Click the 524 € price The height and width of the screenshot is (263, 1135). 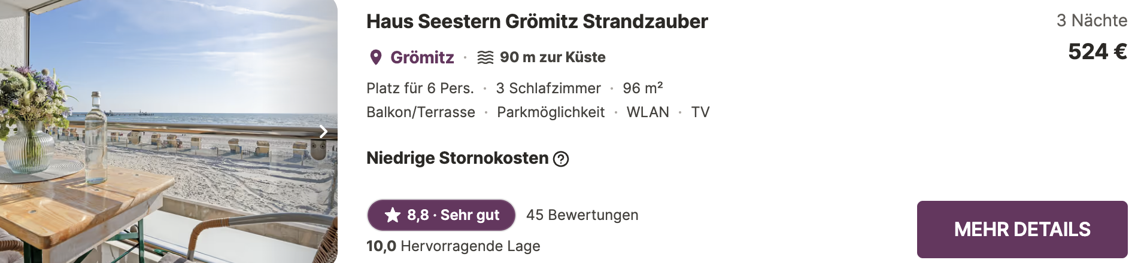[x=1097, y=52]
